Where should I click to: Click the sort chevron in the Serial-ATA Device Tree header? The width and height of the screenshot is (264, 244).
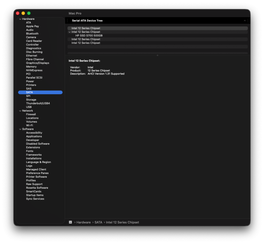tap(245, 20)
